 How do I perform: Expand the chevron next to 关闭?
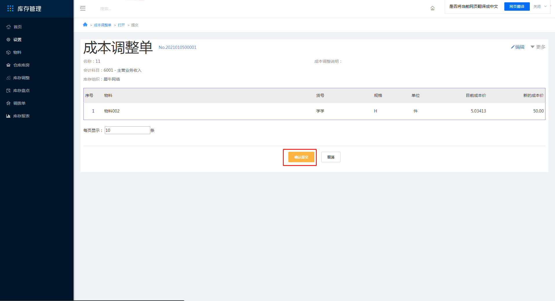coord(545,6)
